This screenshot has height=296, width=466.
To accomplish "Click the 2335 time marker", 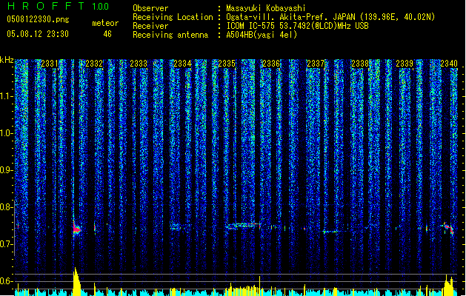I will (x=227, y=64).
